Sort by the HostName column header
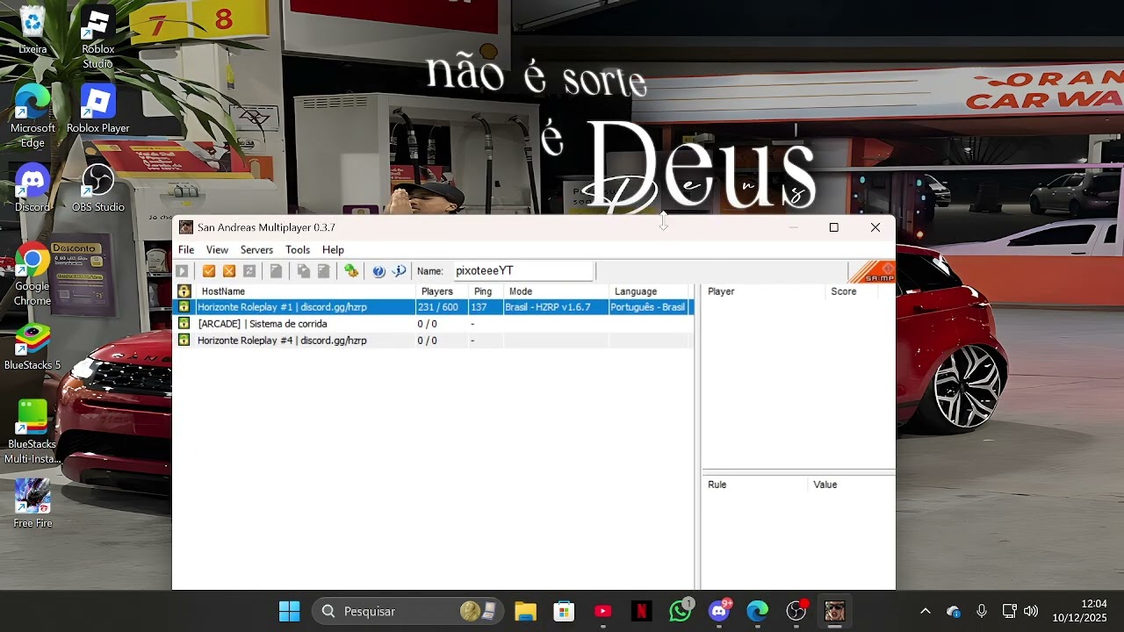This screenshot has width=1124, height=632. click(x=305, y=291)
